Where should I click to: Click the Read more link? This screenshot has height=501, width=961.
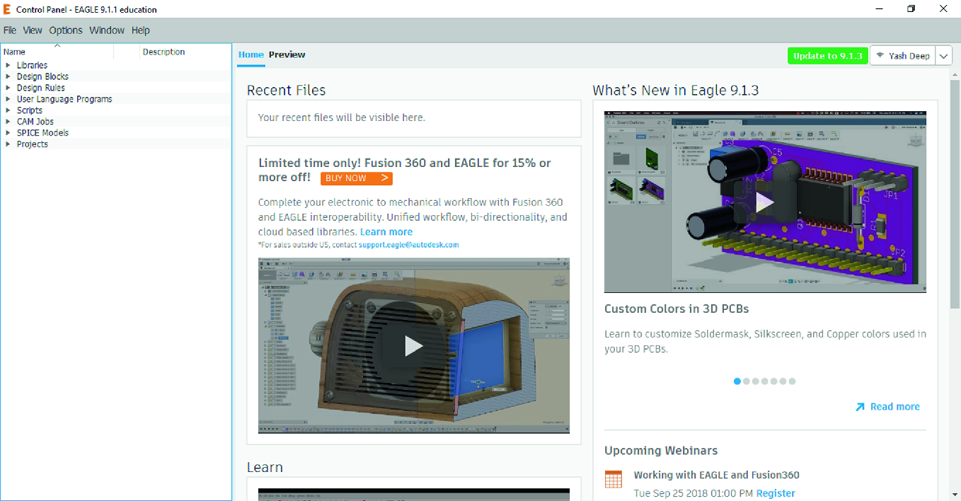(895, 407)
